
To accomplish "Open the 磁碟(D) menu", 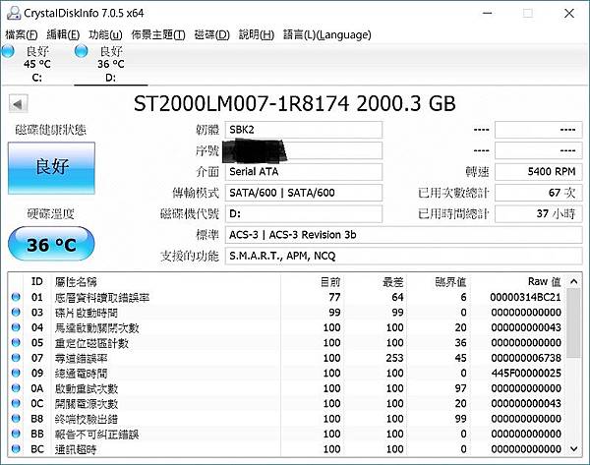I will tap(211, 34).
